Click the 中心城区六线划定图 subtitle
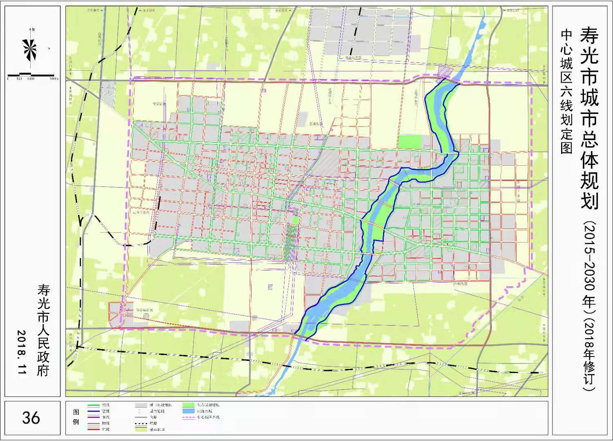613x441 pixels. tap(566, 91)
